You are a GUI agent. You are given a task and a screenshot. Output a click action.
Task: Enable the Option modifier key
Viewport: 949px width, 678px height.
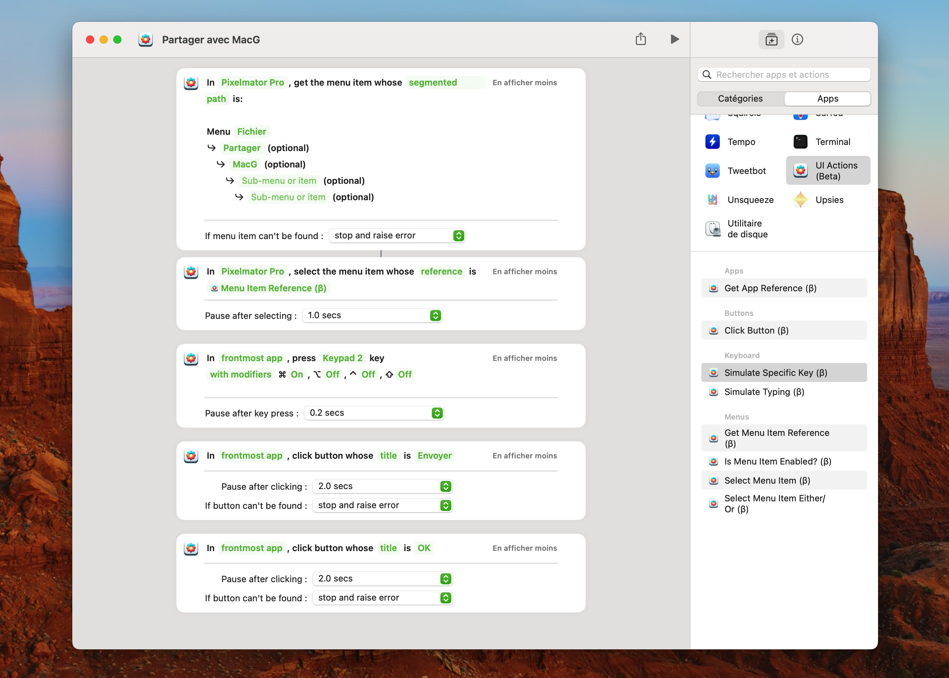(x=332, y=374)
